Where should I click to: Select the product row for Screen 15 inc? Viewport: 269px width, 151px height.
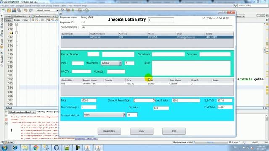[147, 84]
